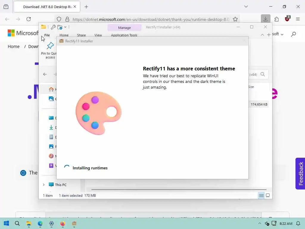Open Firefox View in the browser's top-left corner
Image resolution: width=305 pixels, height=229 pixels.
(6, 7)
